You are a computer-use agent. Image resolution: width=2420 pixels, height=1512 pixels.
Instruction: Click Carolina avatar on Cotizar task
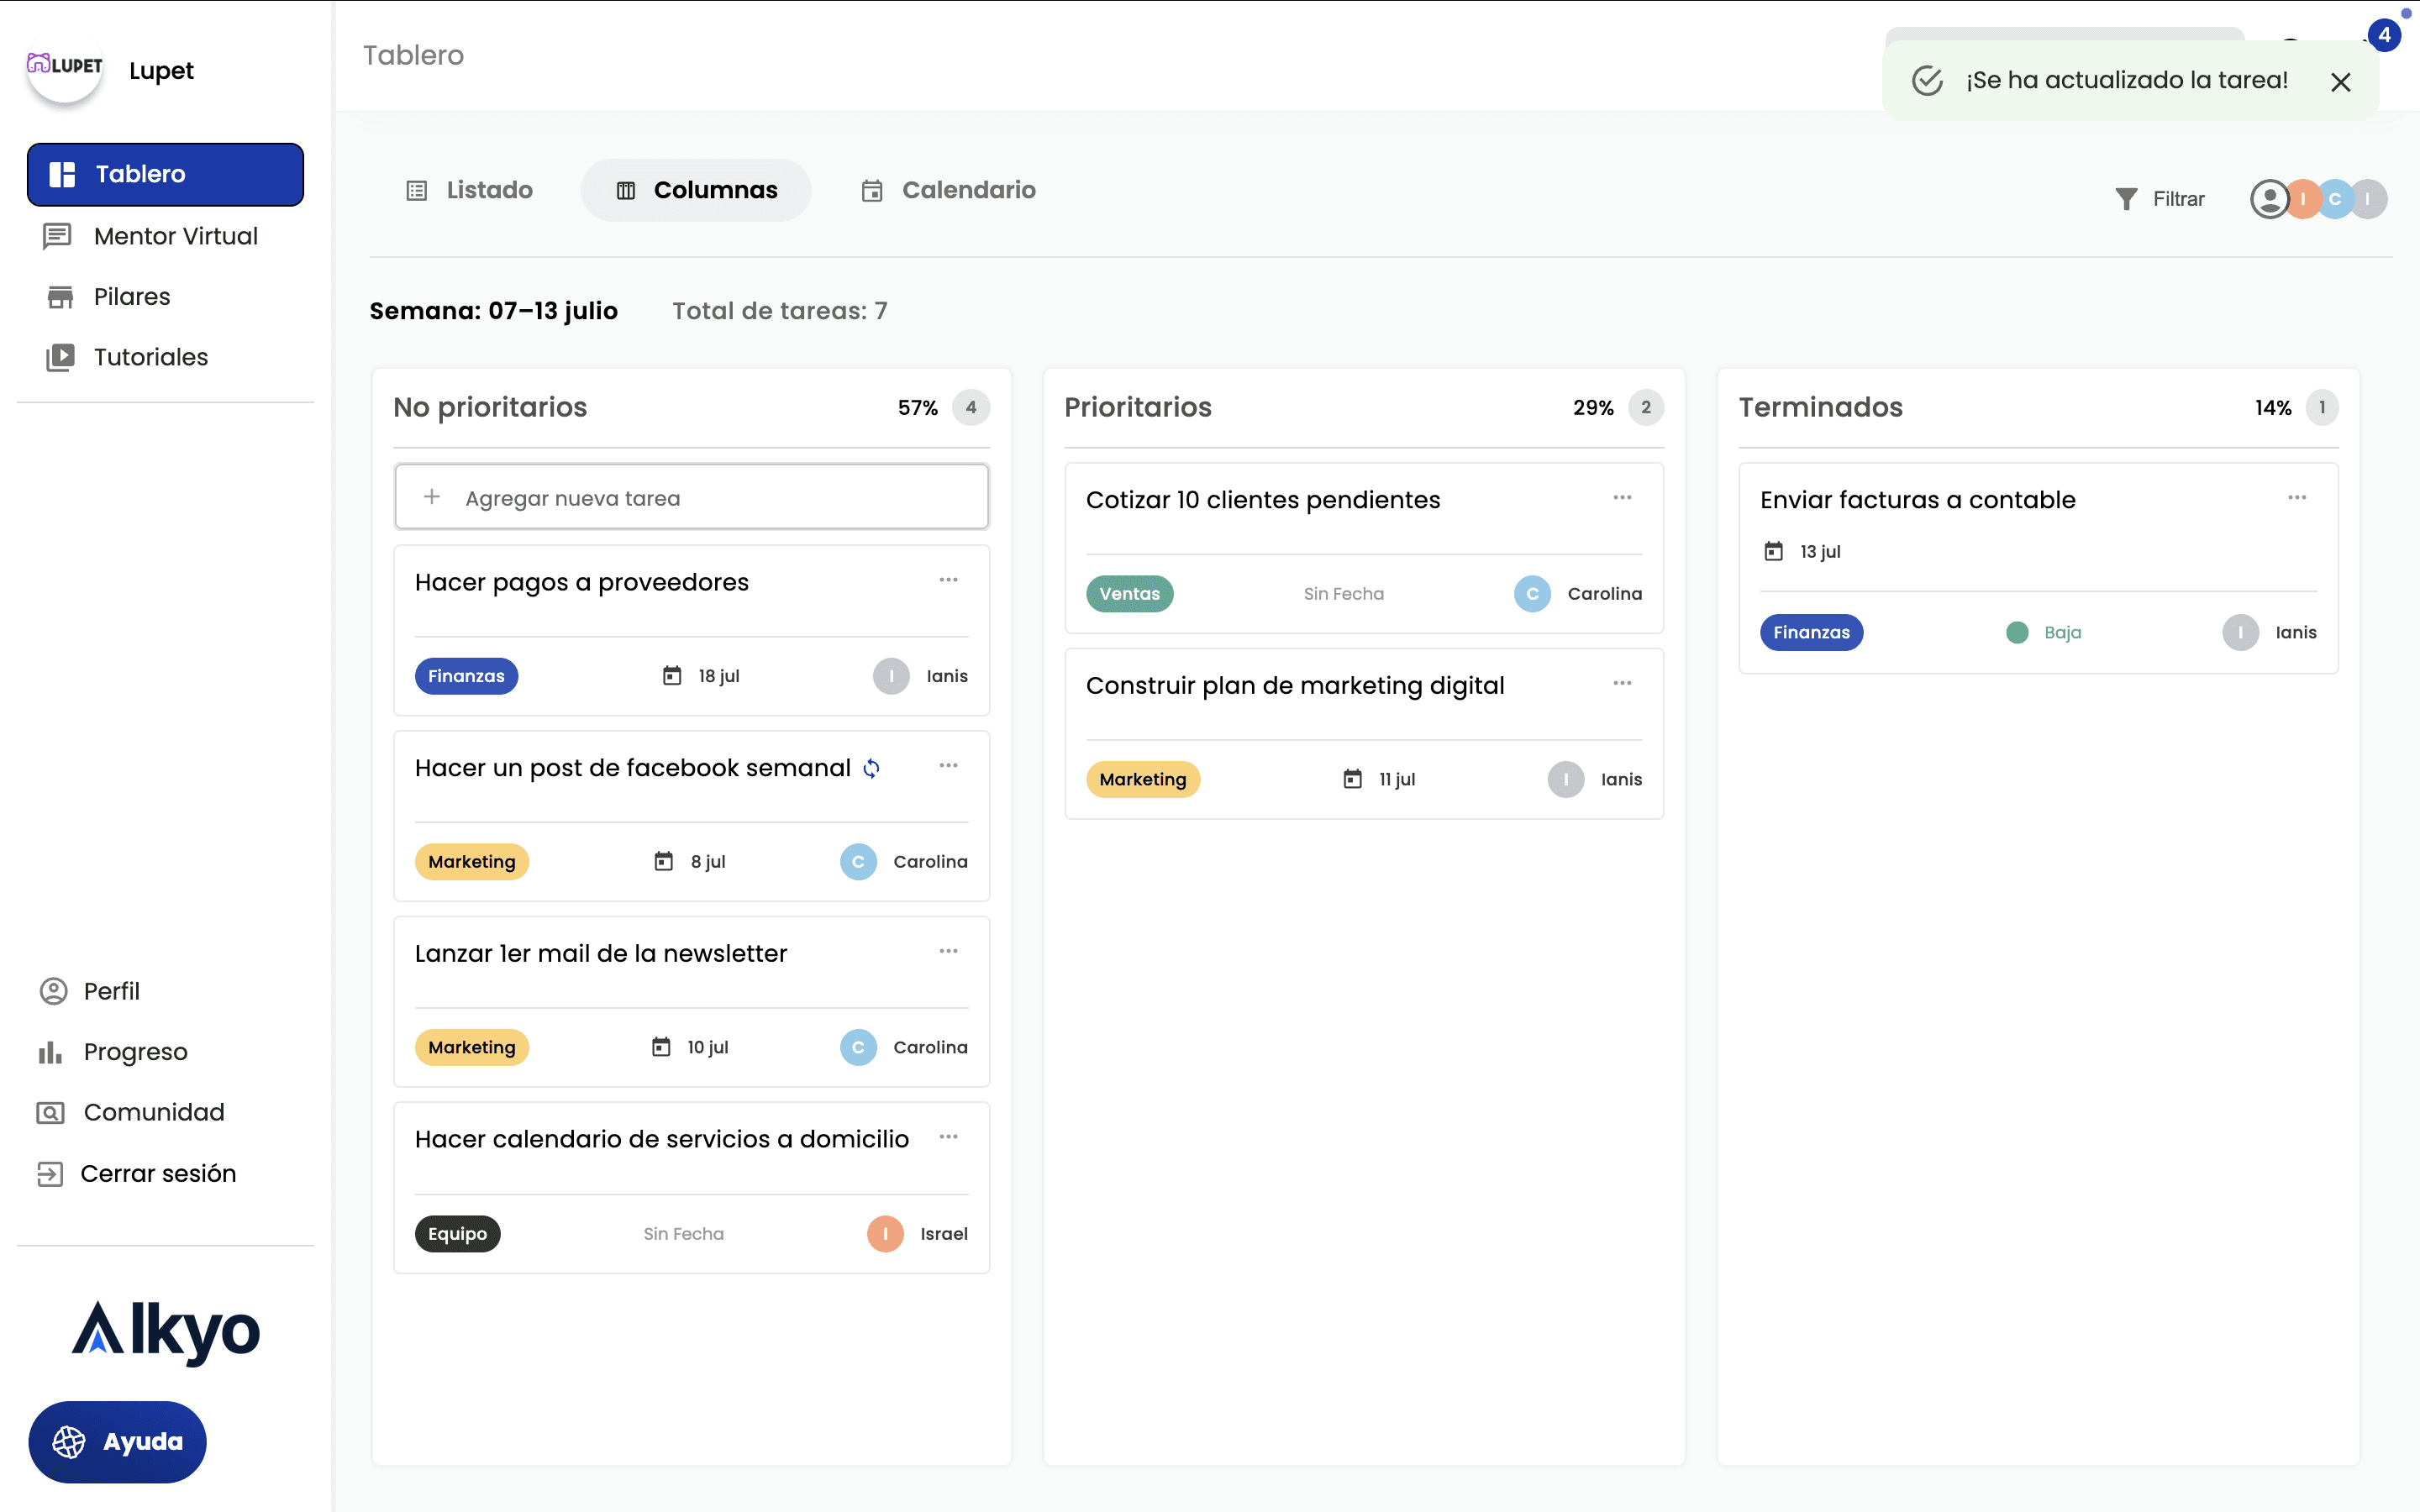pos(1532,594)
